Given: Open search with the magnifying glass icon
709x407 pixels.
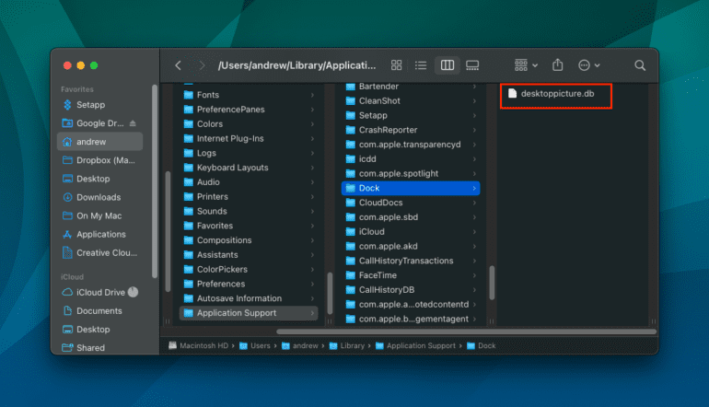Looking at the screenshot, I should click(x=640, y=65).
